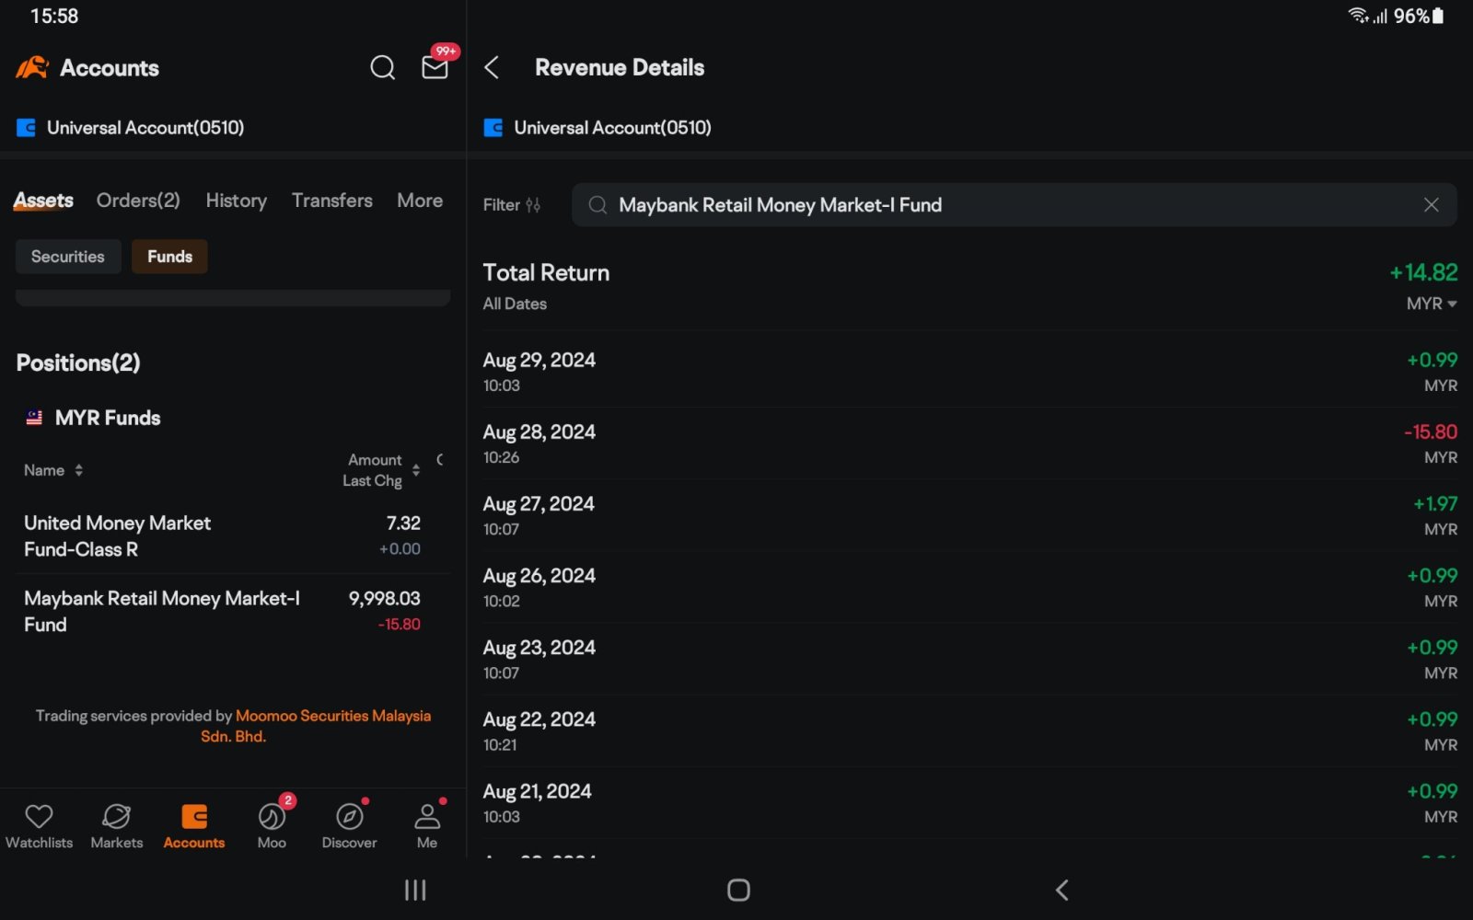Open the Aug 29, 2024 revenue entry
Screen dimensions: 1473x920
click(x=970, y=372)
